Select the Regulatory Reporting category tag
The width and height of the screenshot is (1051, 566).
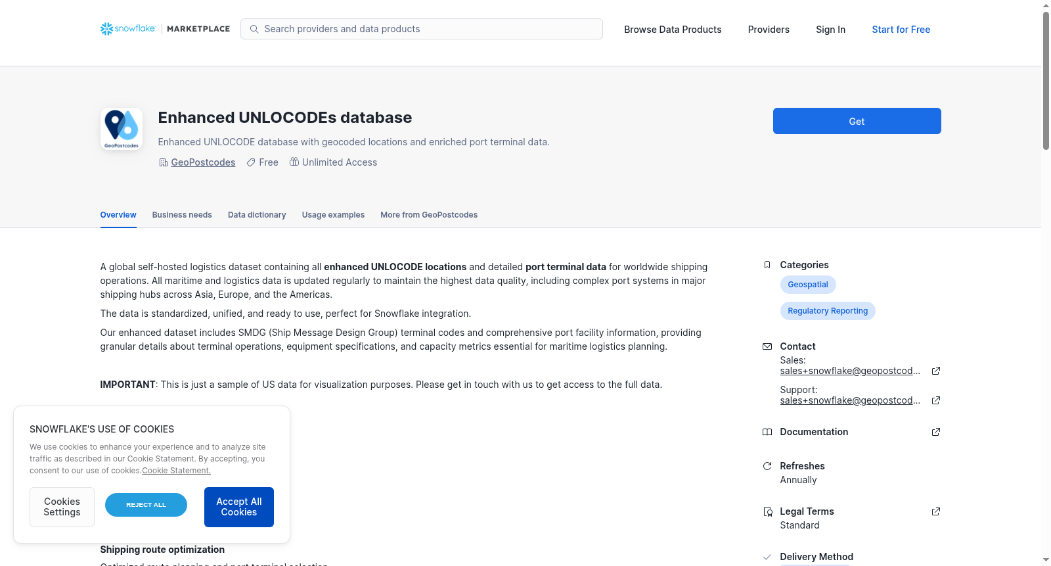pos(828,311)
